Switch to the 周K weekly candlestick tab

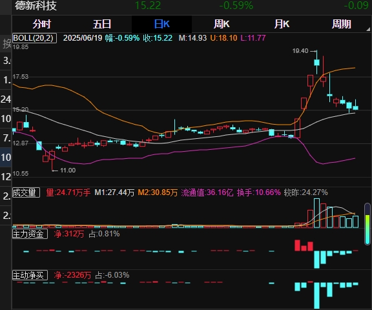222,24
